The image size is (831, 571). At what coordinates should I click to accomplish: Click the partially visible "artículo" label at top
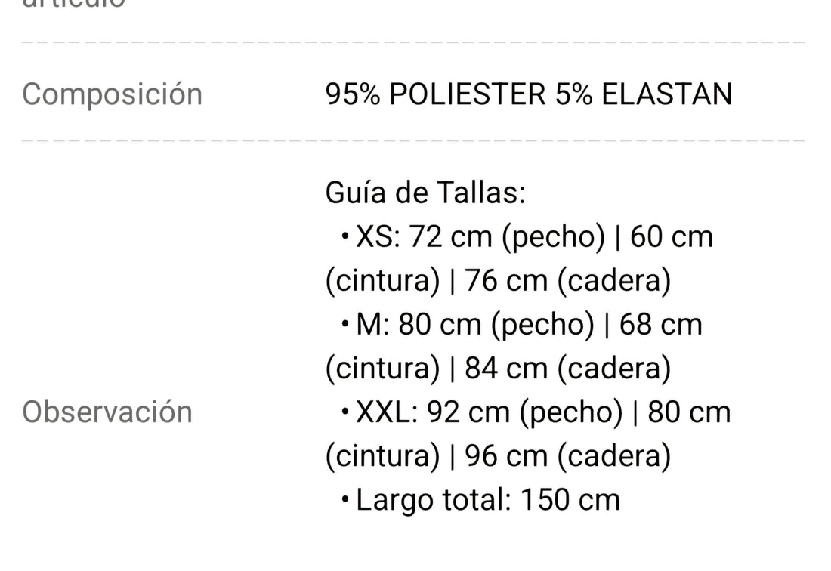coord(73,5)
